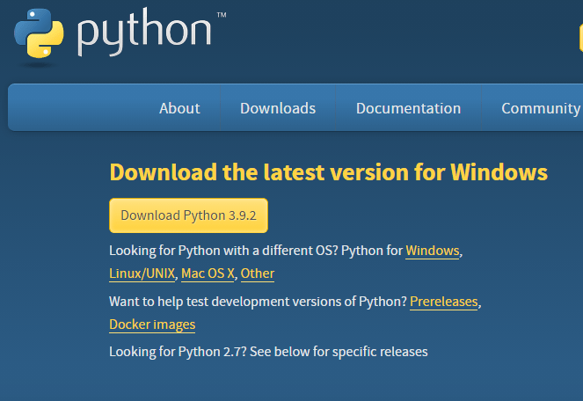Select the Other platforms link
The width and height of the screenshot is (583, 401).
(258, 273)
